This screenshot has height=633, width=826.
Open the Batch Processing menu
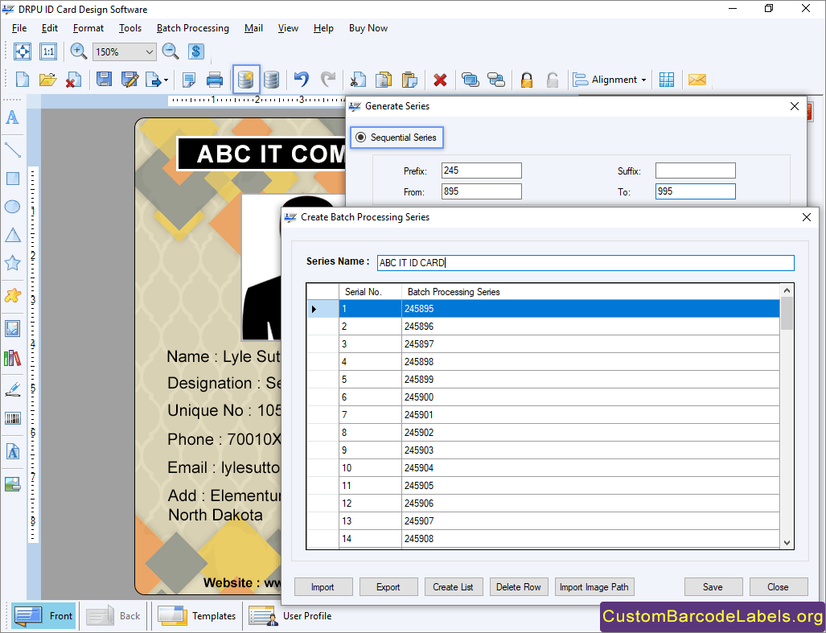pos(193,28)
